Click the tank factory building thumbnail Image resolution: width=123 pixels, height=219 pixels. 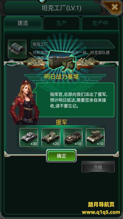pyautogui.click(x=17, y=49)
